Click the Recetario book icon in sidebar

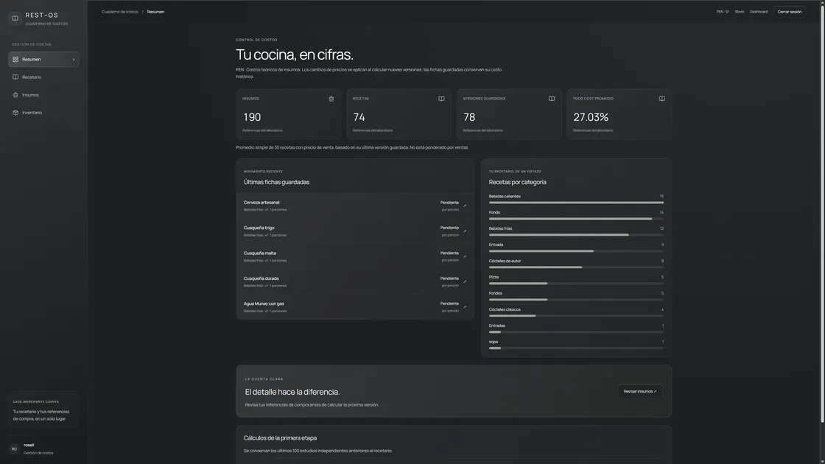(15, 77)
